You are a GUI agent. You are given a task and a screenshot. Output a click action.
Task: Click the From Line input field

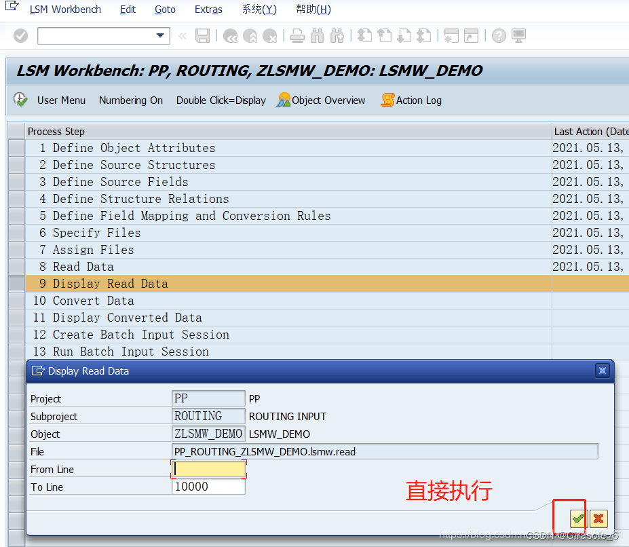[207, 469]
